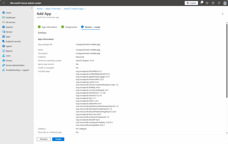Click the Home icon in sidebar
228x144 pixels.
click(4, 13)
